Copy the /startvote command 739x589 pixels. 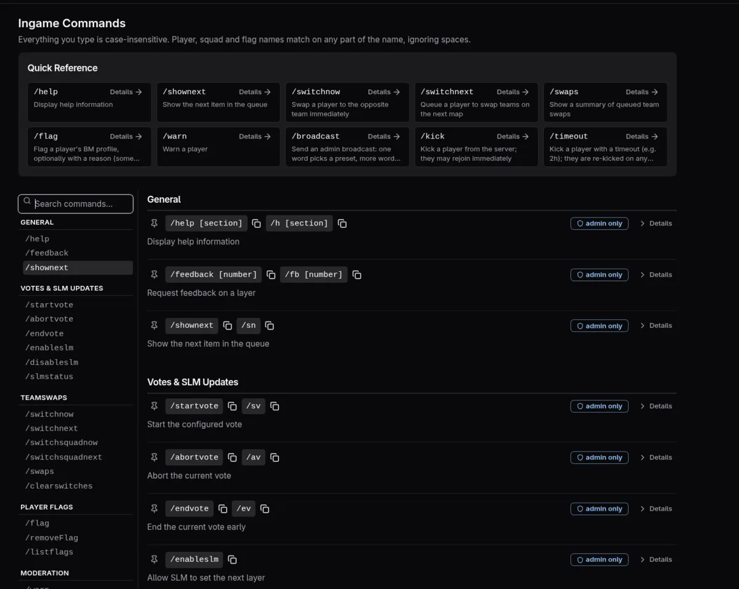pyautogui.click(x=232, y=406)
